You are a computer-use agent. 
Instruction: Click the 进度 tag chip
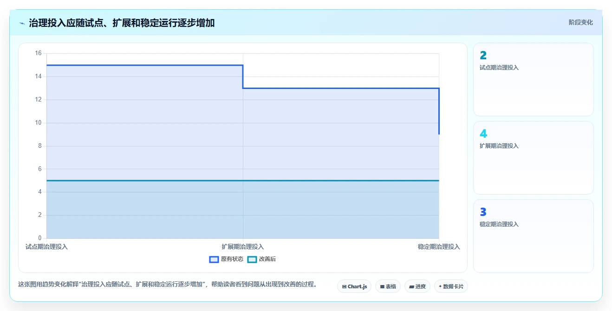coord(417,286)
